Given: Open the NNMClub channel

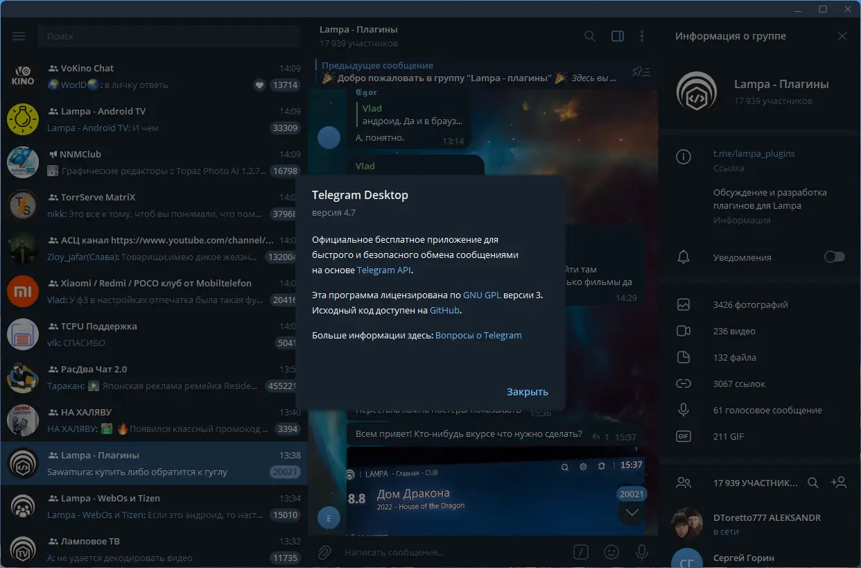Looking at the screenshot, I should [154, 162].
